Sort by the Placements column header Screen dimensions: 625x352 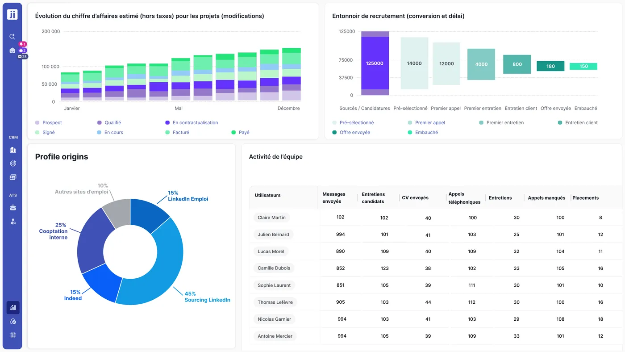click(x=585, y=198)
